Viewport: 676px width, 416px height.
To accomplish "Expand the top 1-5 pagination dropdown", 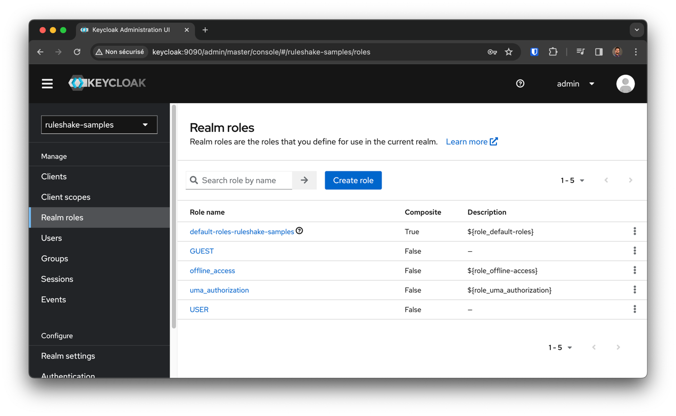I will pyautogui.click(x=572, y=181).
